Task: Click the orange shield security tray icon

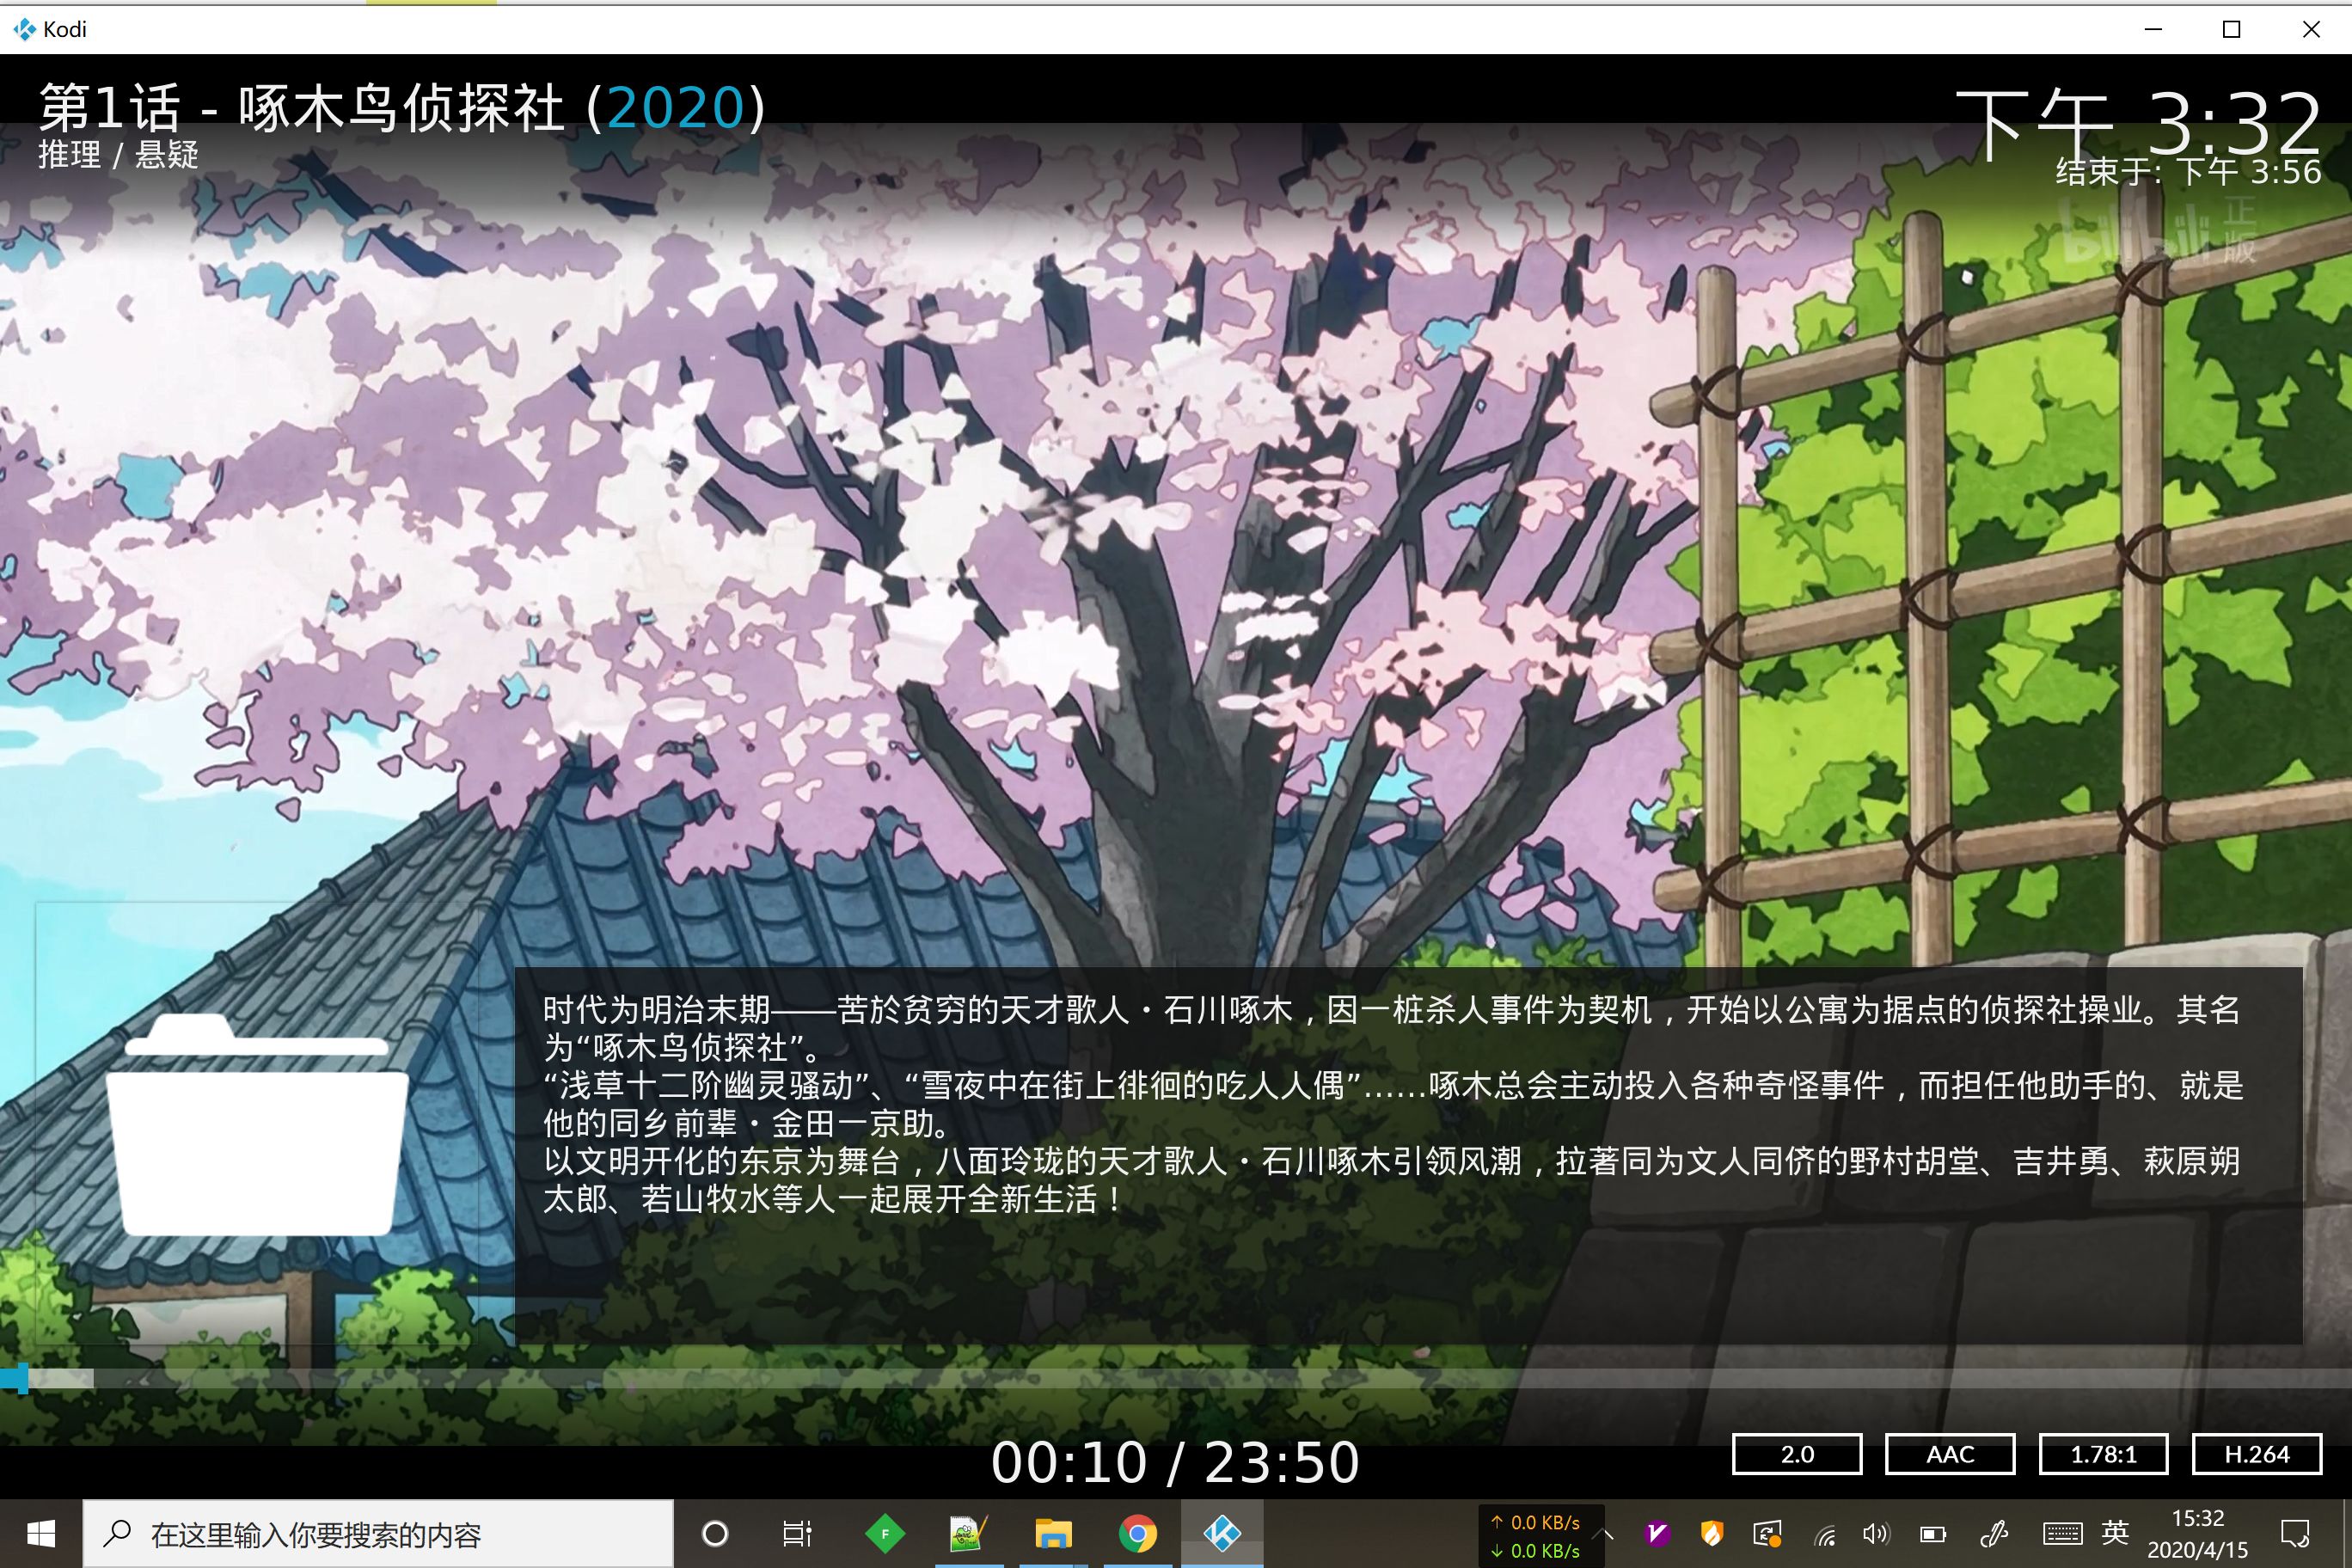Action: pos(1712,1533)
